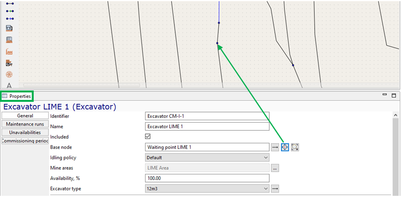
Task: Select the green-arrow one-way segment tool
Action: pyautogui.click(x=10, y=11)
